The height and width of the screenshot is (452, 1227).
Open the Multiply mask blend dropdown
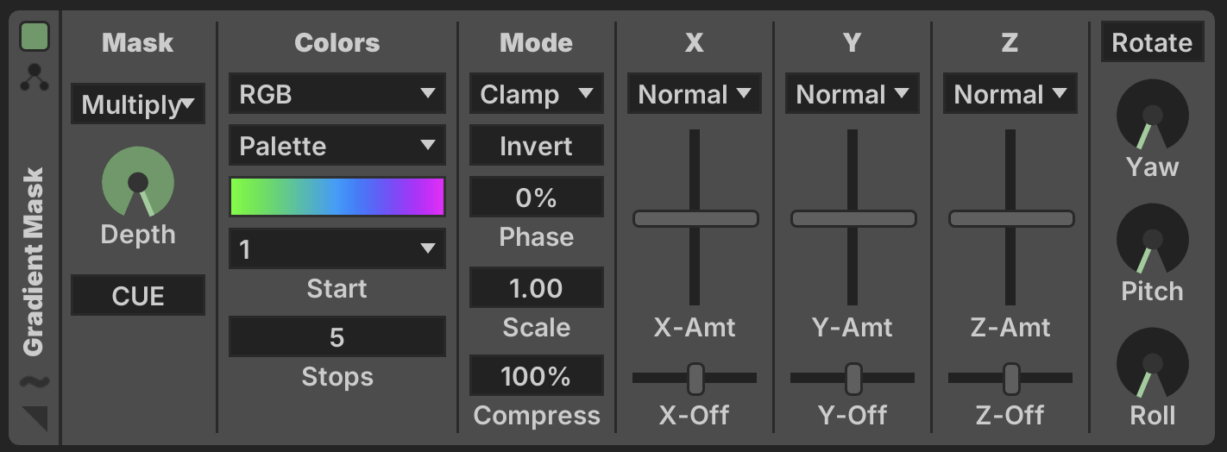pos(138,104)
